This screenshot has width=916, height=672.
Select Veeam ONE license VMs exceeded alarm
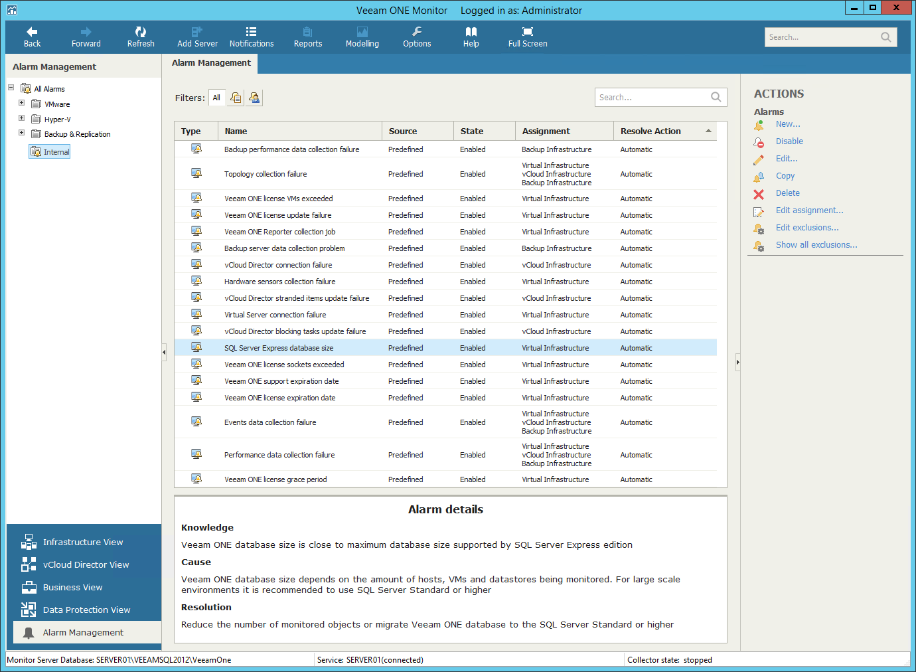click(445, 198)
